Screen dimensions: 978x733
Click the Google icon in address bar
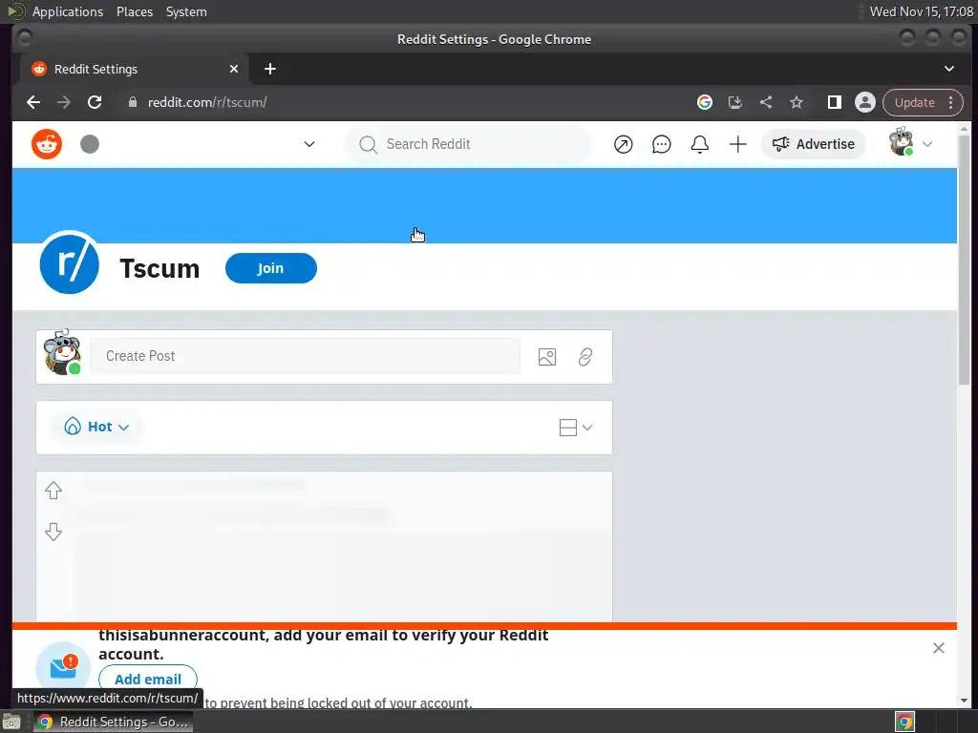705,102
